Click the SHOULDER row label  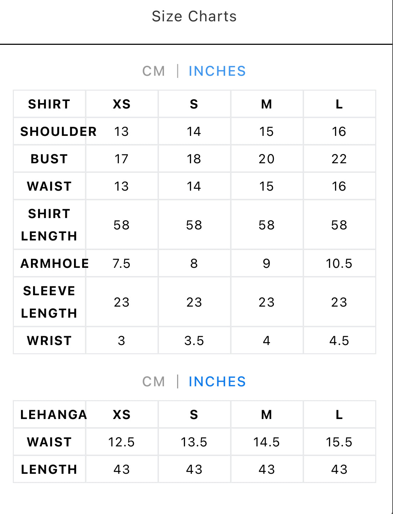(59, 132)
